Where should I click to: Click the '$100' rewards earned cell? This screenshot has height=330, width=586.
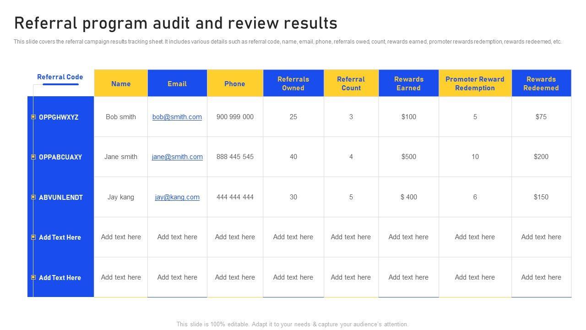coord(409,117)
